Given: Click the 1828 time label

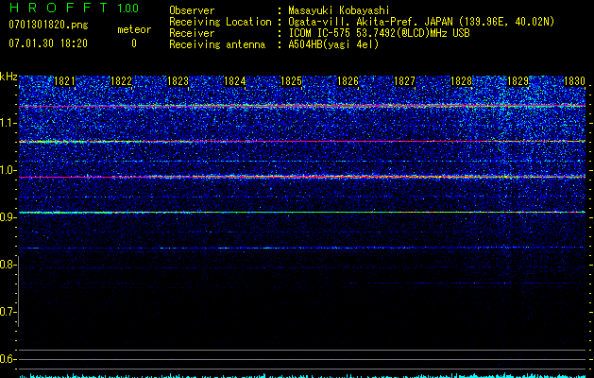Looking at the screenshot, I should 461,82.
